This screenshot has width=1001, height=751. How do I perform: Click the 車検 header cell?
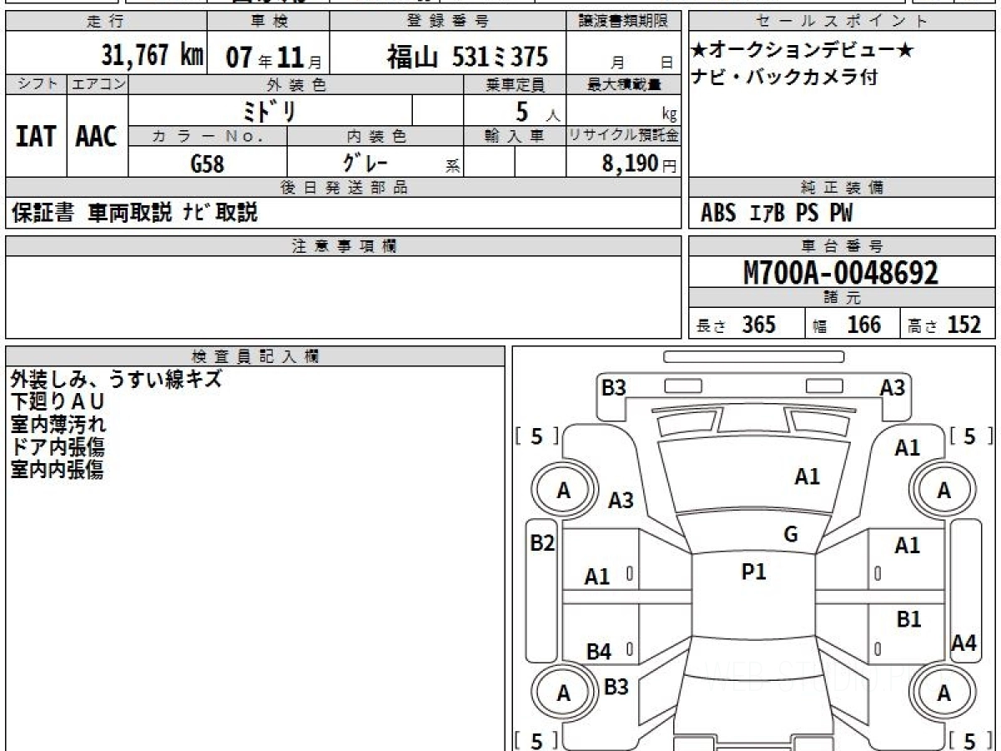[268, 22]
